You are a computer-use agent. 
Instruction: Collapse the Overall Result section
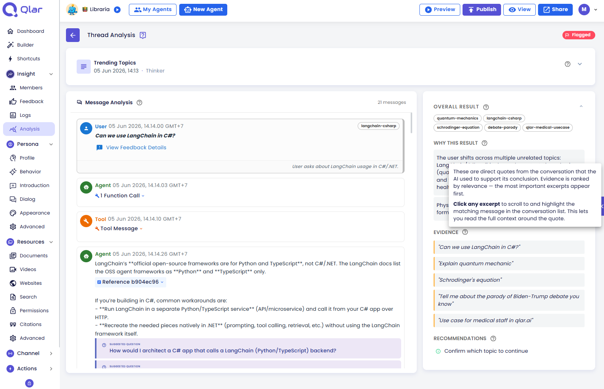[581, 107]
